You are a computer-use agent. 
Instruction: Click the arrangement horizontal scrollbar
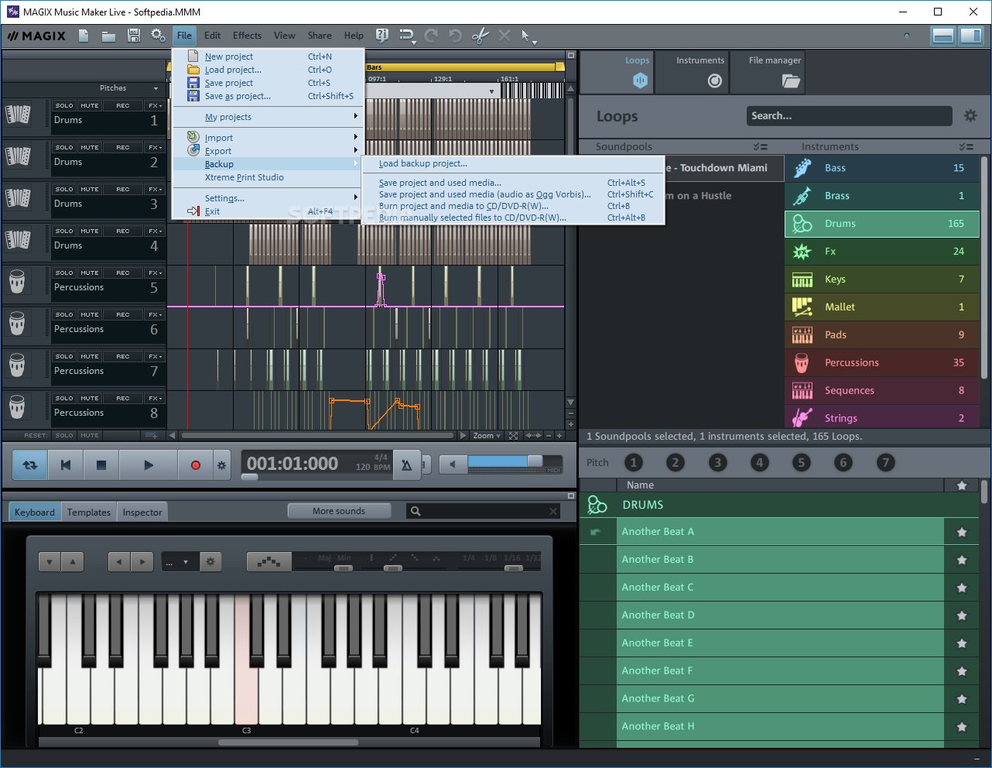point(317,436)
